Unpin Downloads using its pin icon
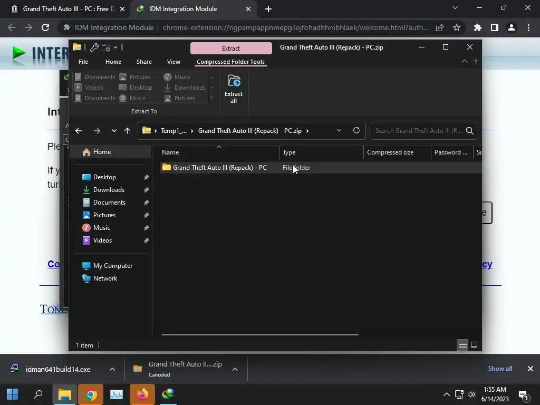This screenshot has height=405, width=540. point(147,190)
